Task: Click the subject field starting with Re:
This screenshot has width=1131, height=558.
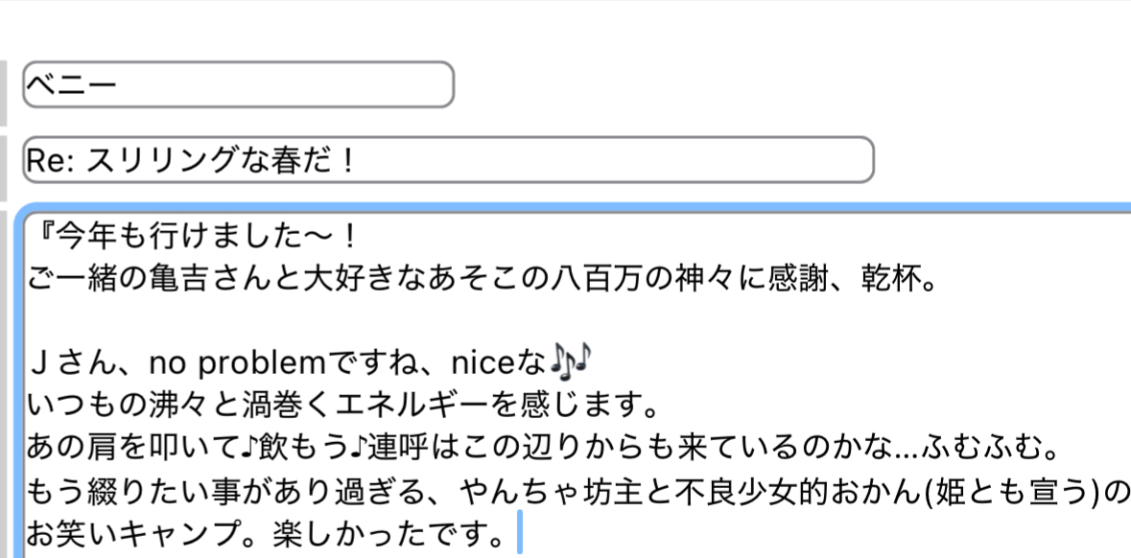Action: 448,159
